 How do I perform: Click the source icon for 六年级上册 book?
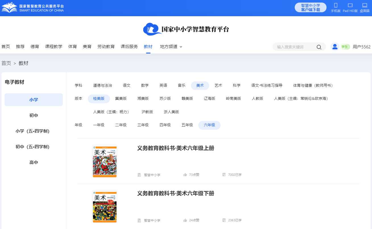pos(139,175)
